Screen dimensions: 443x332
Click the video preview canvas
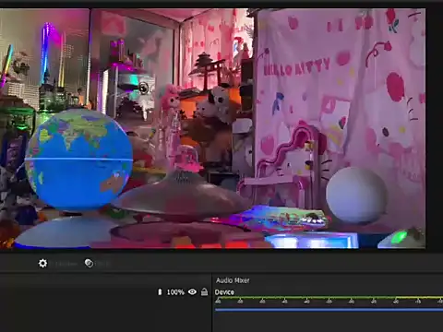212,128
